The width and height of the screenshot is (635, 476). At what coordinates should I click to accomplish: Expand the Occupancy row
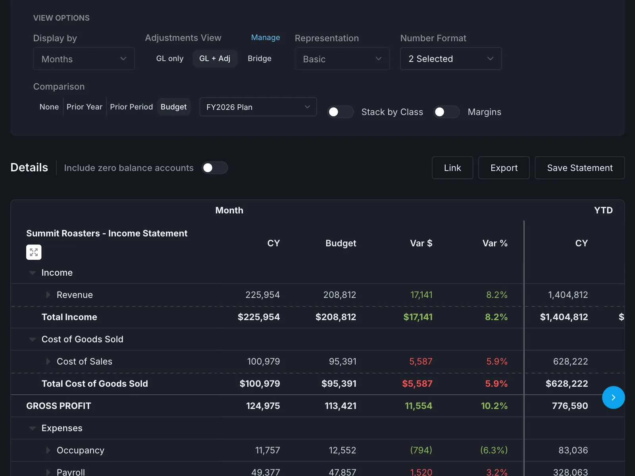(48, 450)
